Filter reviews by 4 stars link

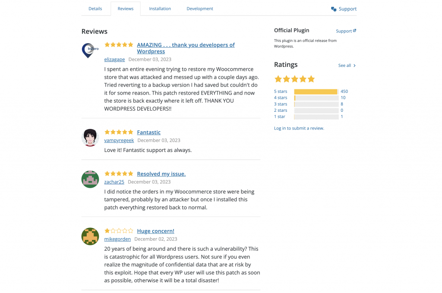point(281,98)
